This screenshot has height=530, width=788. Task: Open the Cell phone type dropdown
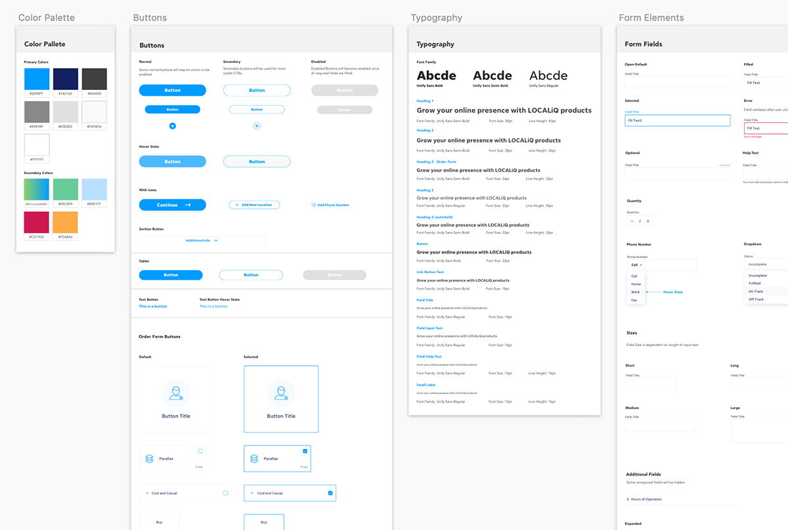point(636,265)
